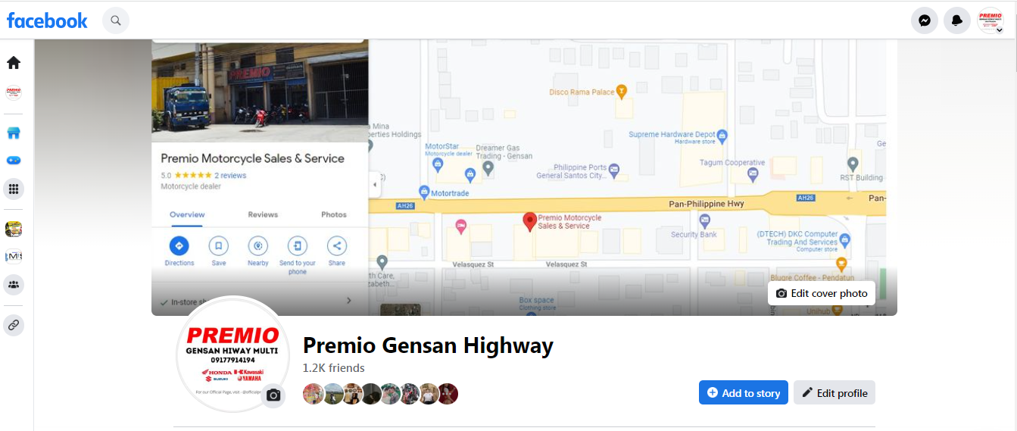The width and height of the screenshot is (1017, 431).
Task: Open the 1.2K friends link
Action: point(334,368)
